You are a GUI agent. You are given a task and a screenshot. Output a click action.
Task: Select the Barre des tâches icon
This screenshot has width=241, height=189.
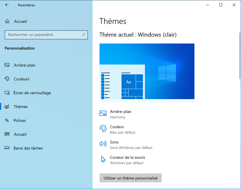[7, 148]
